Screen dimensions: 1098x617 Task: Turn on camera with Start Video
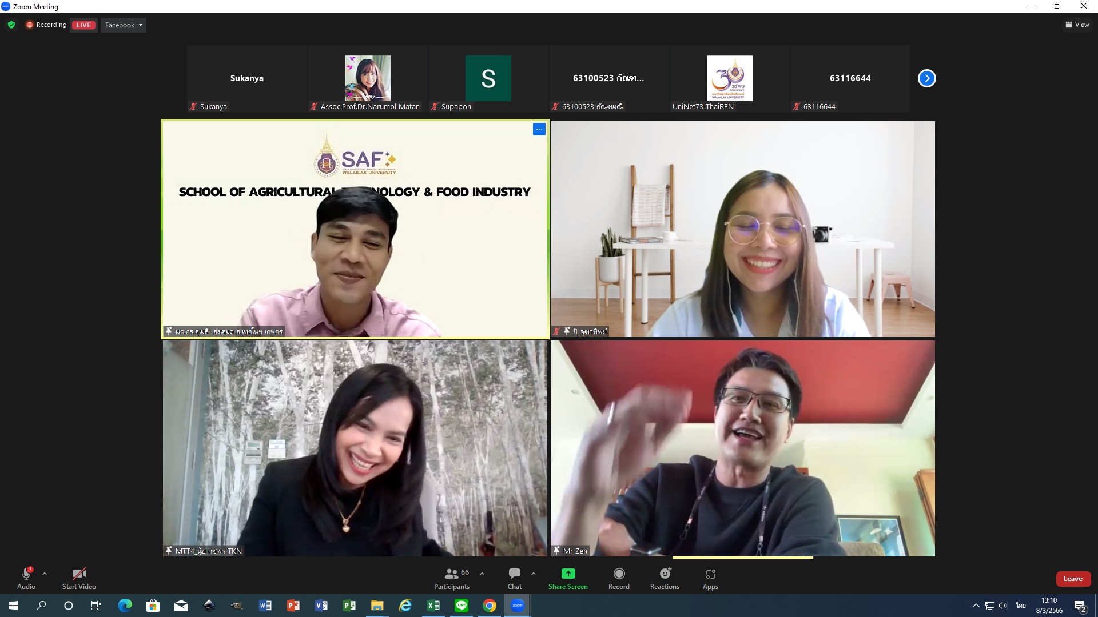(x=79, y=578)
